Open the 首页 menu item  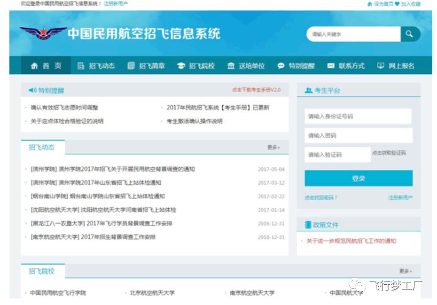(x=46, y=65)
